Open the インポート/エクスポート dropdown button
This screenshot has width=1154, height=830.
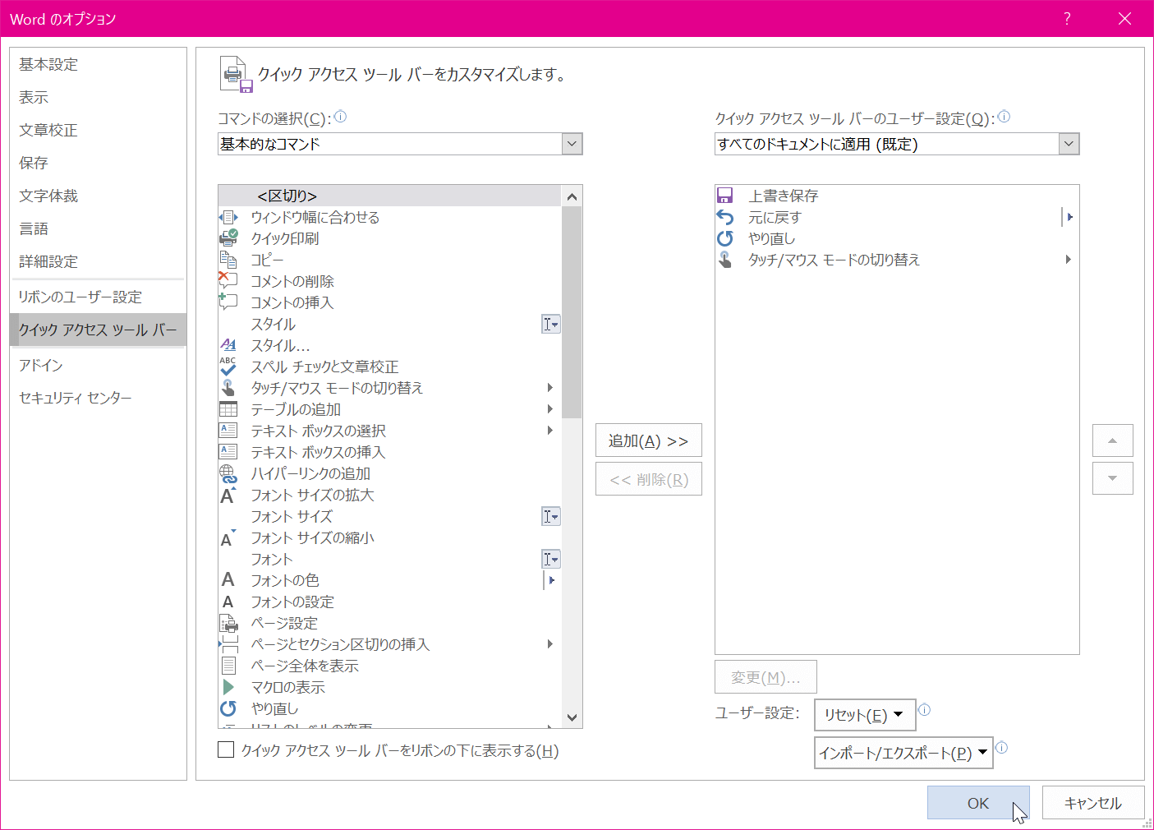[903, 753]
